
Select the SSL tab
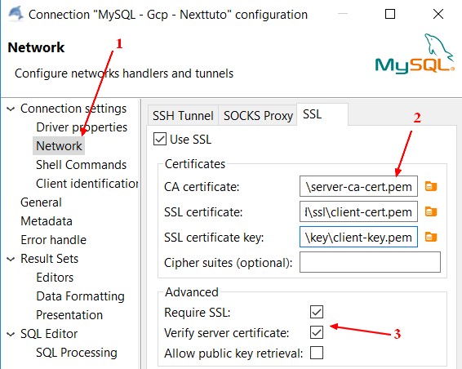[322, 114]
